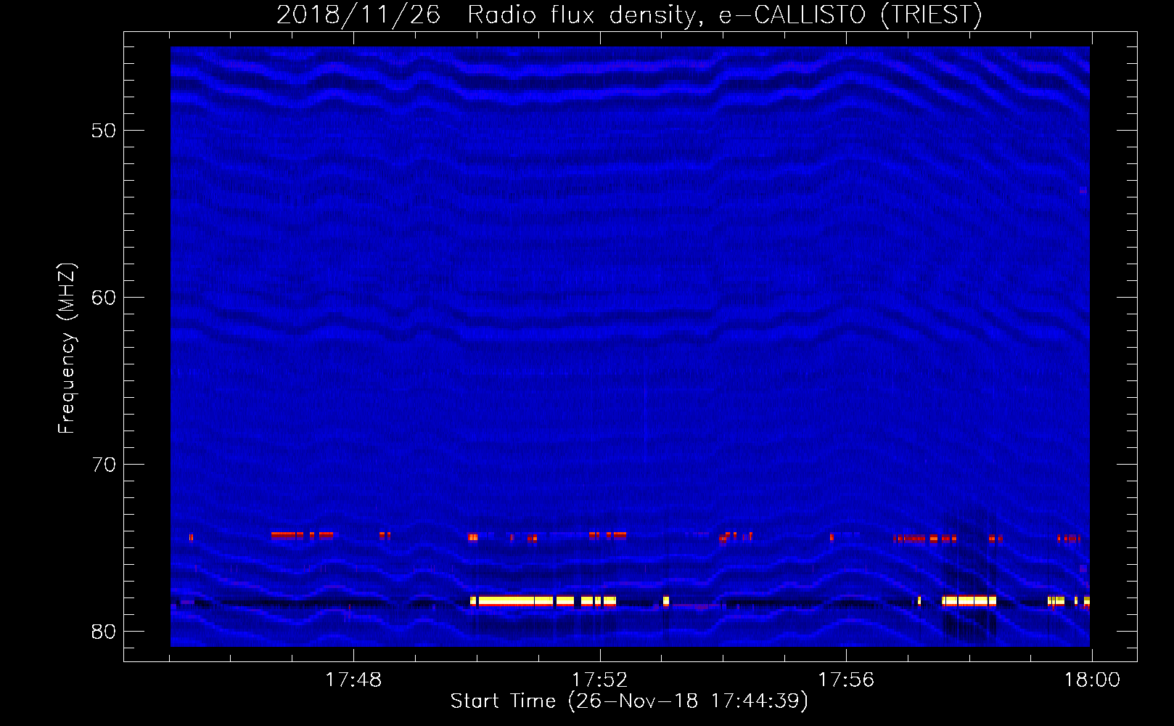The height and width of the screenshot is (726, 1174).
Task: Click the 18:00 time tick label
Action: point(1092,680)
